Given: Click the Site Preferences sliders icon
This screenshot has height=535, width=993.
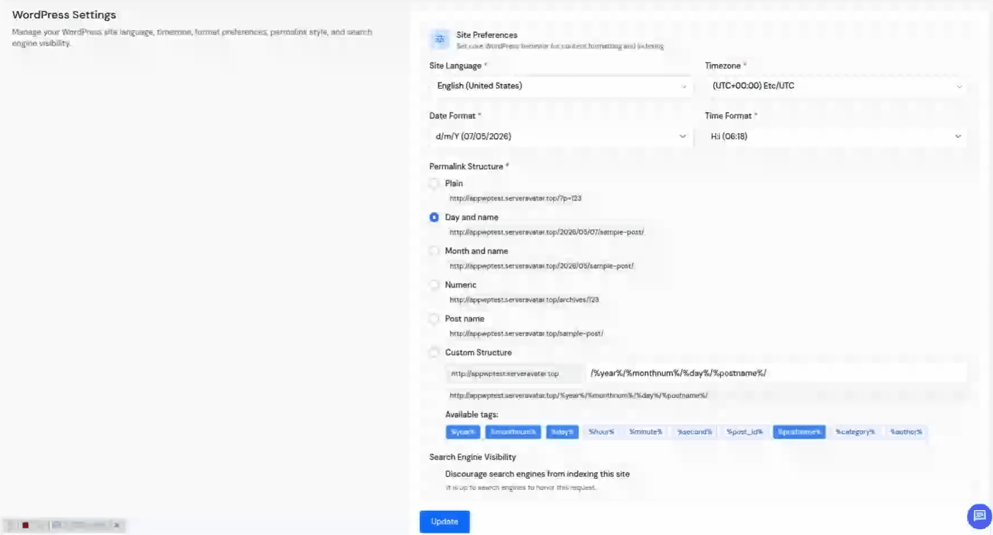Looking at the screenshot, I should pos(440,39).
